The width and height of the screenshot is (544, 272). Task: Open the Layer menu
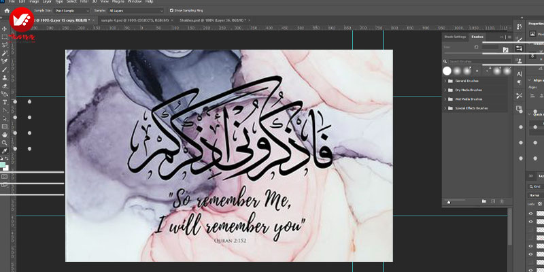click(47, 2)
